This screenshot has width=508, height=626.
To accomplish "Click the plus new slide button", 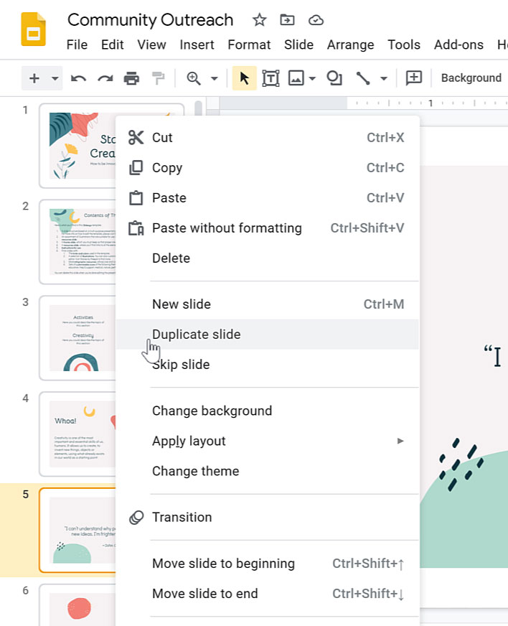I will tap(34, 78).
